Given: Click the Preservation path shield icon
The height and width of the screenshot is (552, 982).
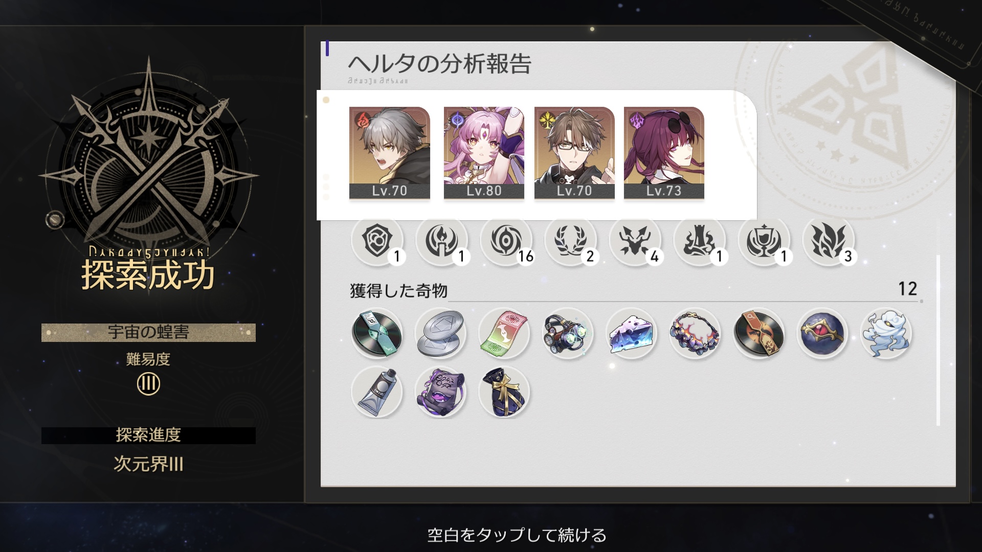Looking at the screenshot, I should (377, 240).
